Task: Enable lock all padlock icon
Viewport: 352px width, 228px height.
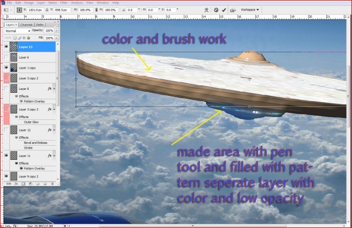Action: pos(29,38)
